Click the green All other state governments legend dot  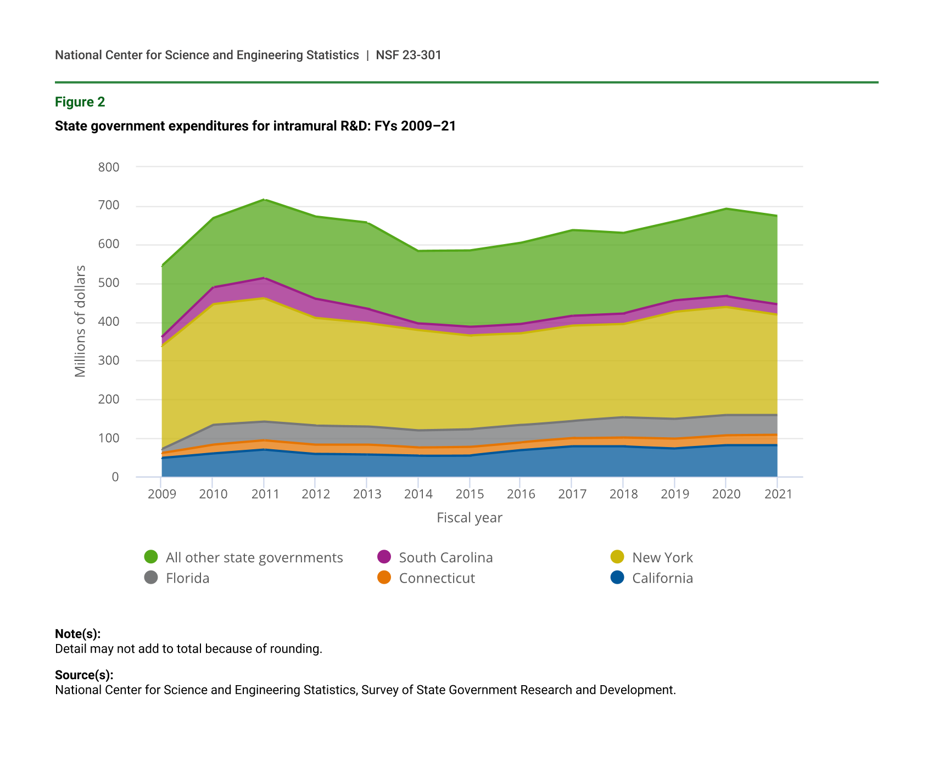click(151, 557)
